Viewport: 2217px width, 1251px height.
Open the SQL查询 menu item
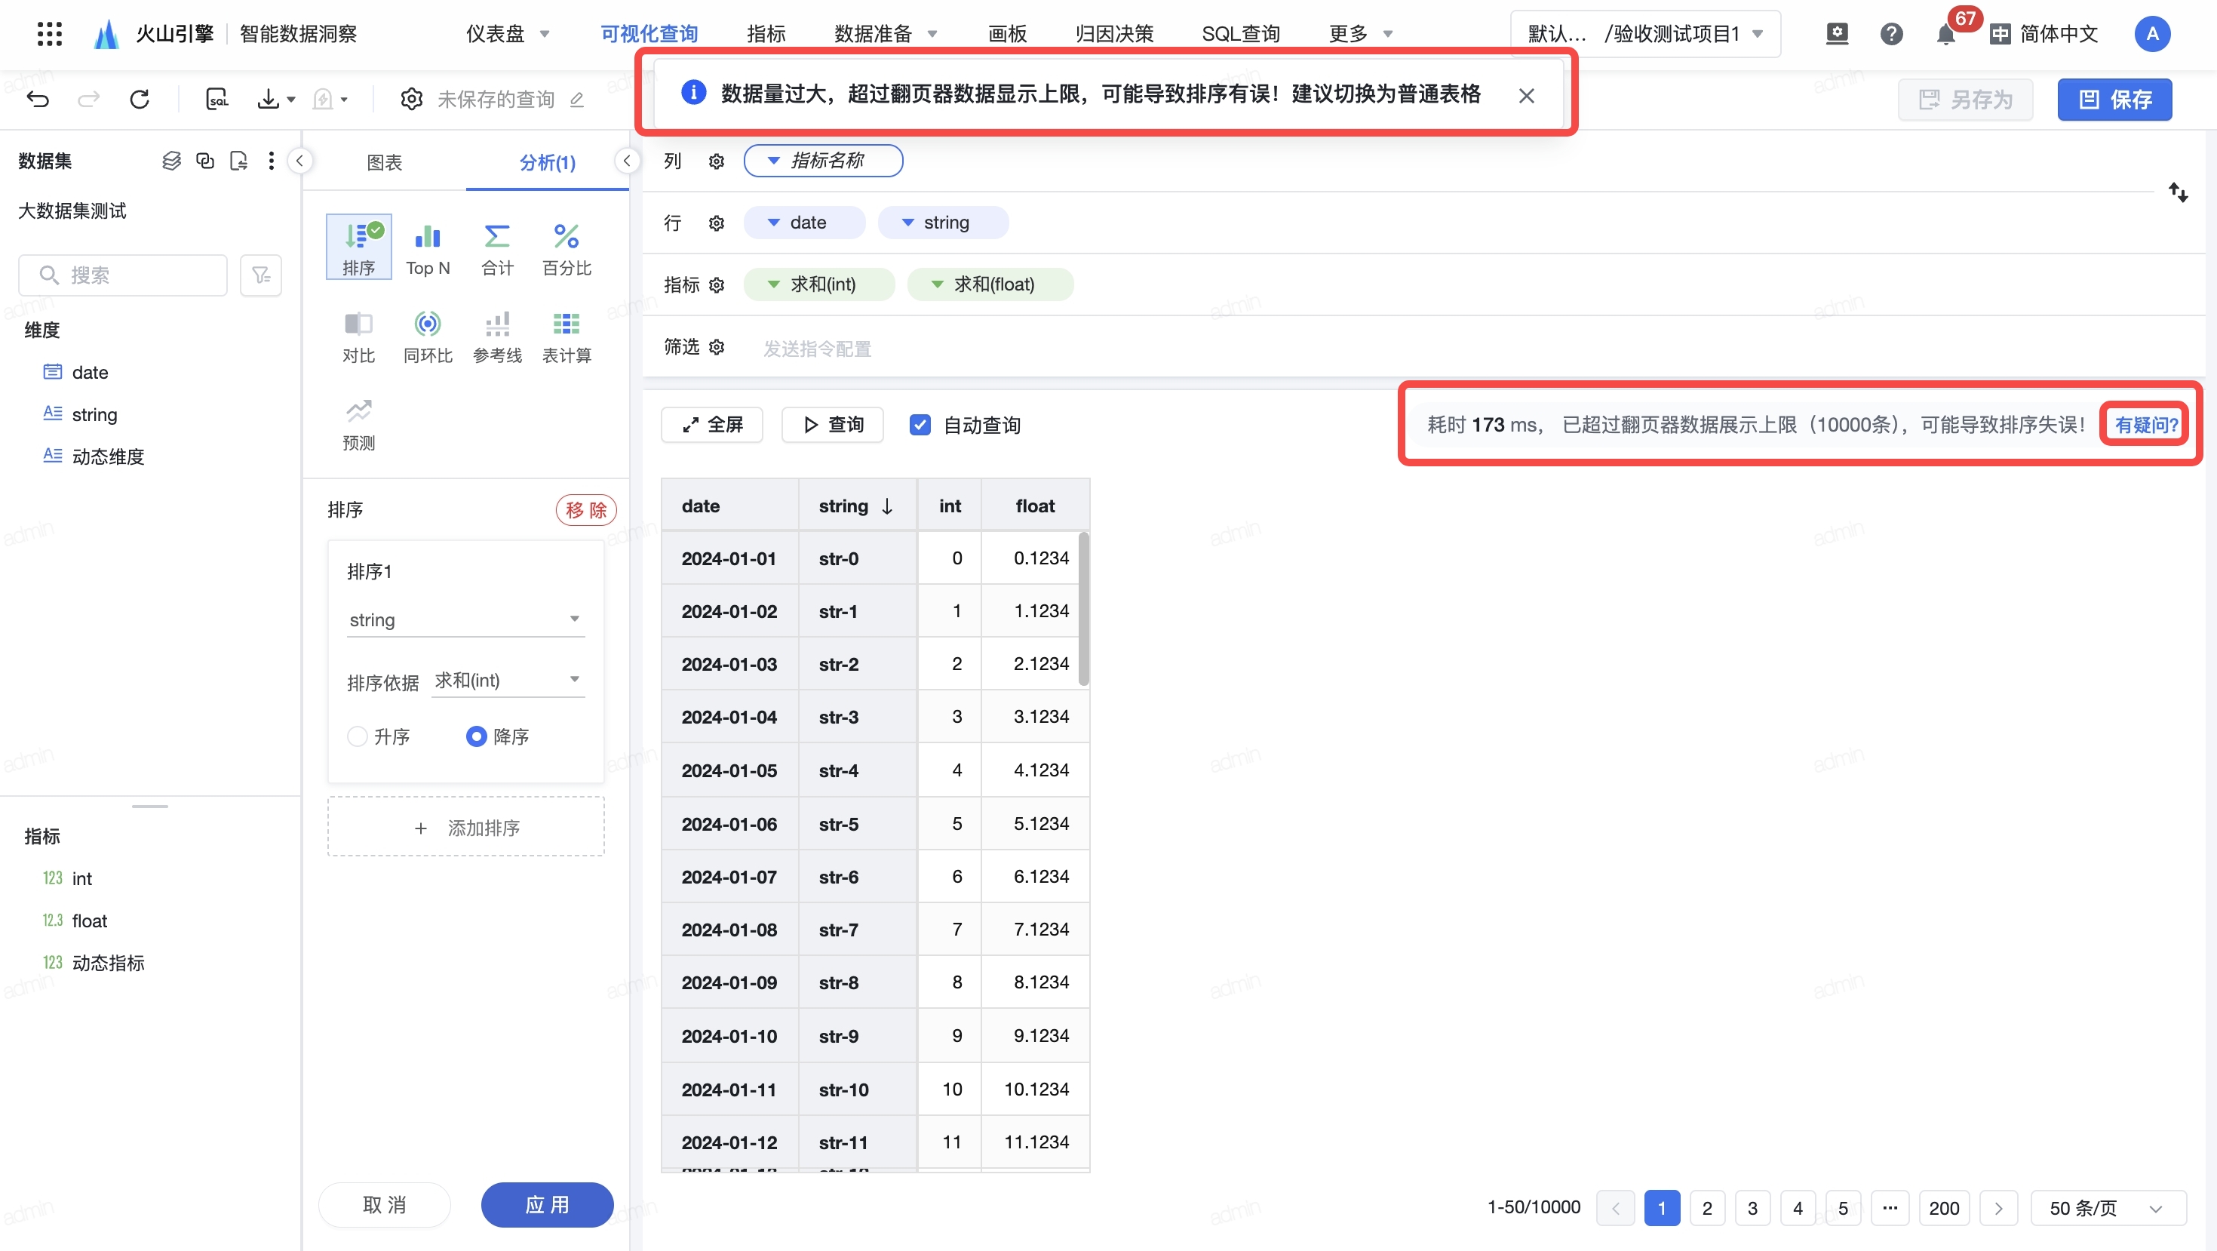(x=1240, y=34)
